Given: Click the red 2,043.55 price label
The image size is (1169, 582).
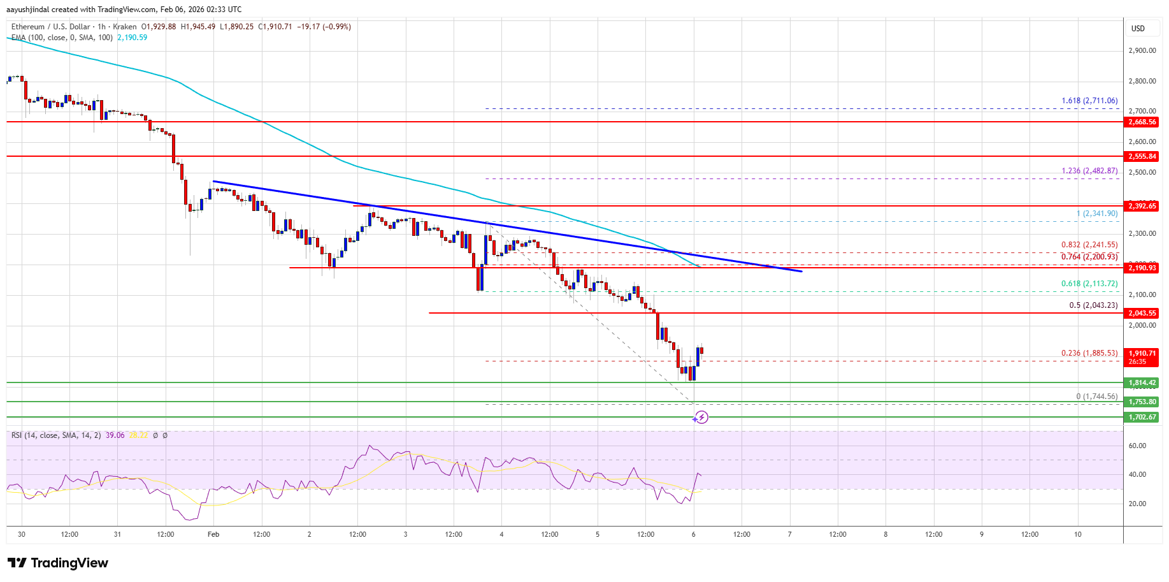Looking at the screenshot, I should tap(1142, 314).
